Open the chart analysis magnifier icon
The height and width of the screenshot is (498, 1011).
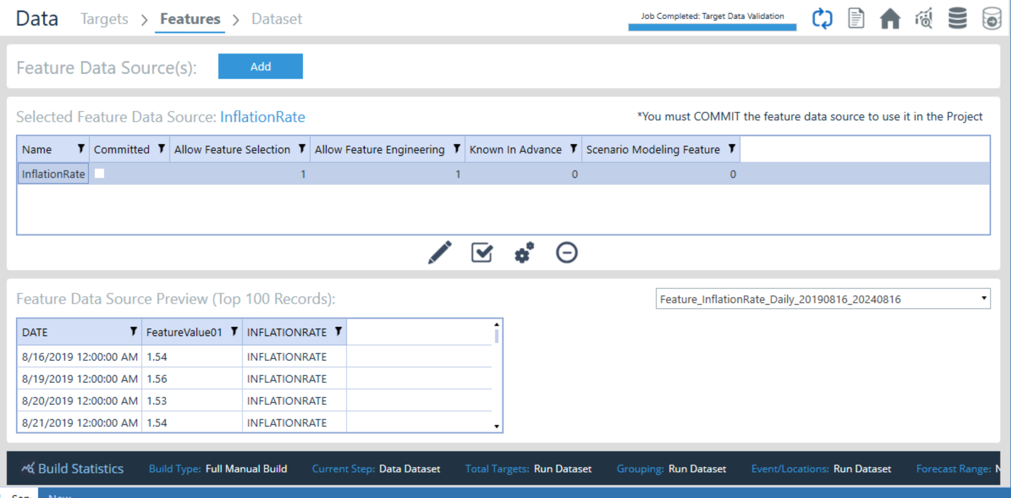pos(924,19)
